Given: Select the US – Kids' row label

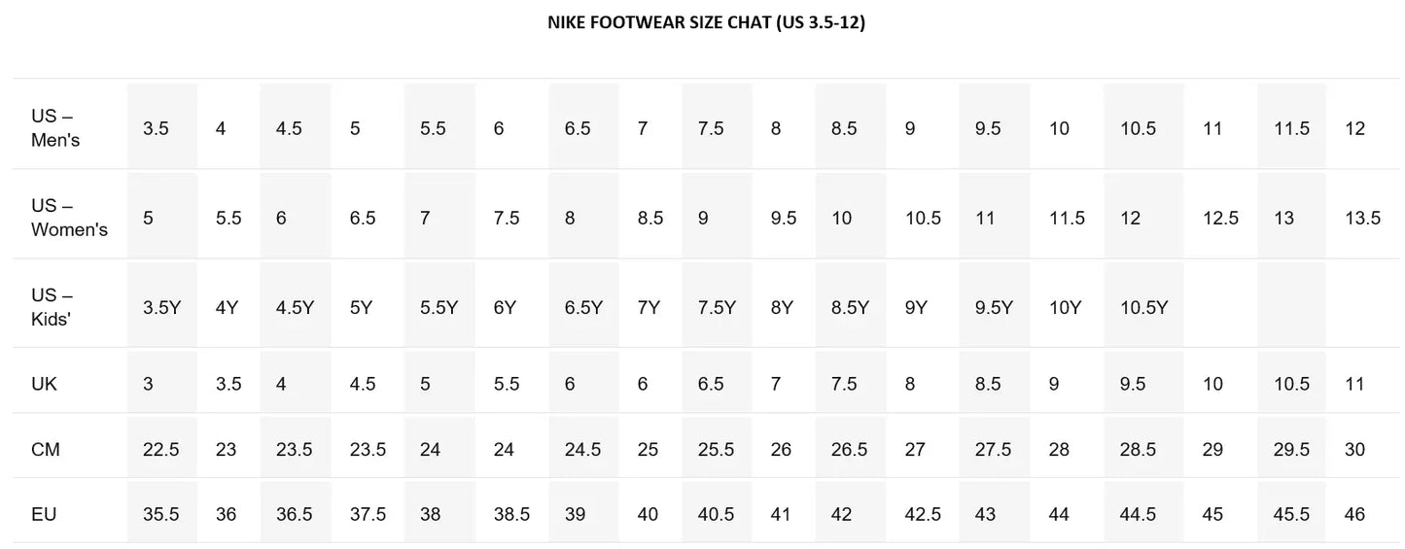Looking at the screenshot, I should (x=52, y=307).
